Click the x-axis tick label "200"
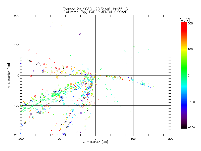This screenshot has width=201, height=151. [171, 139]
